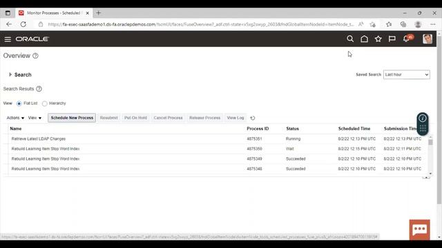Image resolution: width=442 pixels, height=248 pixels.
Task: Open help icon next to Overview
Action: click(x=35, y=56)
